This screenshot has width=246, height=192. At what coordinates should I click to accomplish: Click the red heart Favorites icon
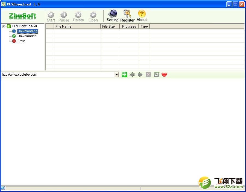click(x=164, y=75)
